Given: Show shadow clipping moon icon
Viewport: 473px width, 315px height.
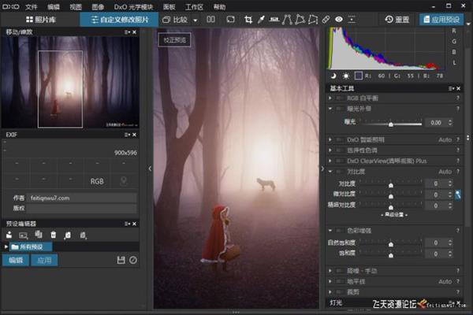Looking at the screenshot, I should point(333,76).
